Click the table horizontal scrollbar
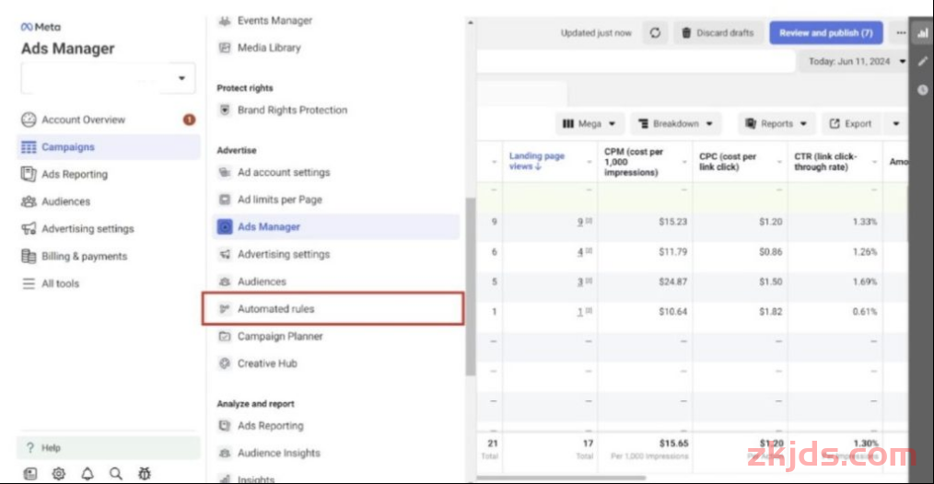The height and width of the screenshot is (484, 934). tap(561, 478)
